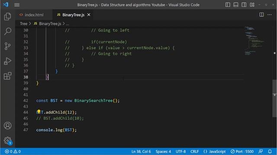Image resolution: width=277 pixels, height=155 pixels.
Task: Click line number 38 in gutter
Action: pos(26,77)
